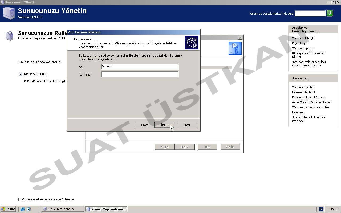Collapse the DHCP Sunucusu role section
This screenshot has height=213, width=341.
[x=21, y=74]
